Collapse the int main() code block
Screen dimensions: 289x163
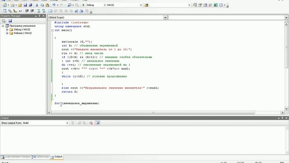pos(52,30)
